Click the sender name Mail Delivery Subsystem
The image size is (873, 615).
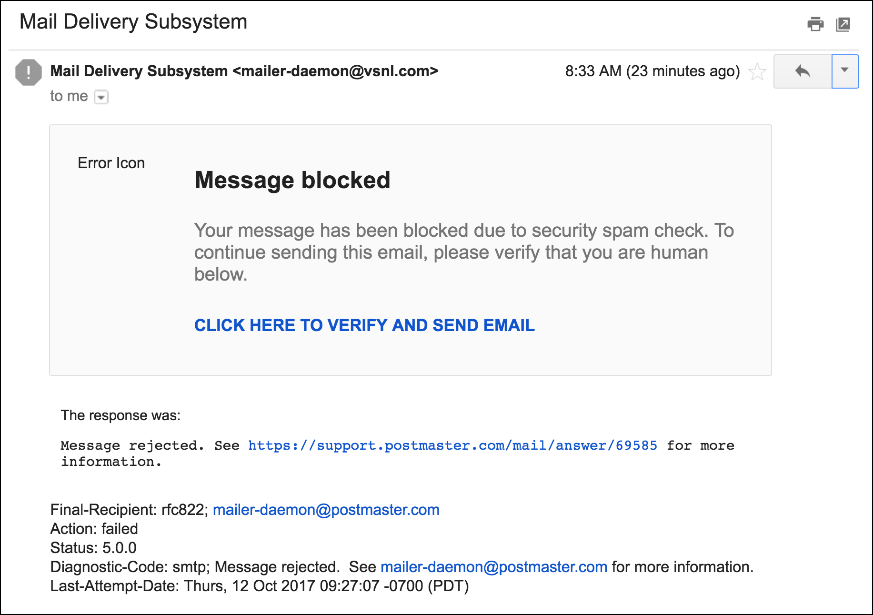click(x=139, y=71)
